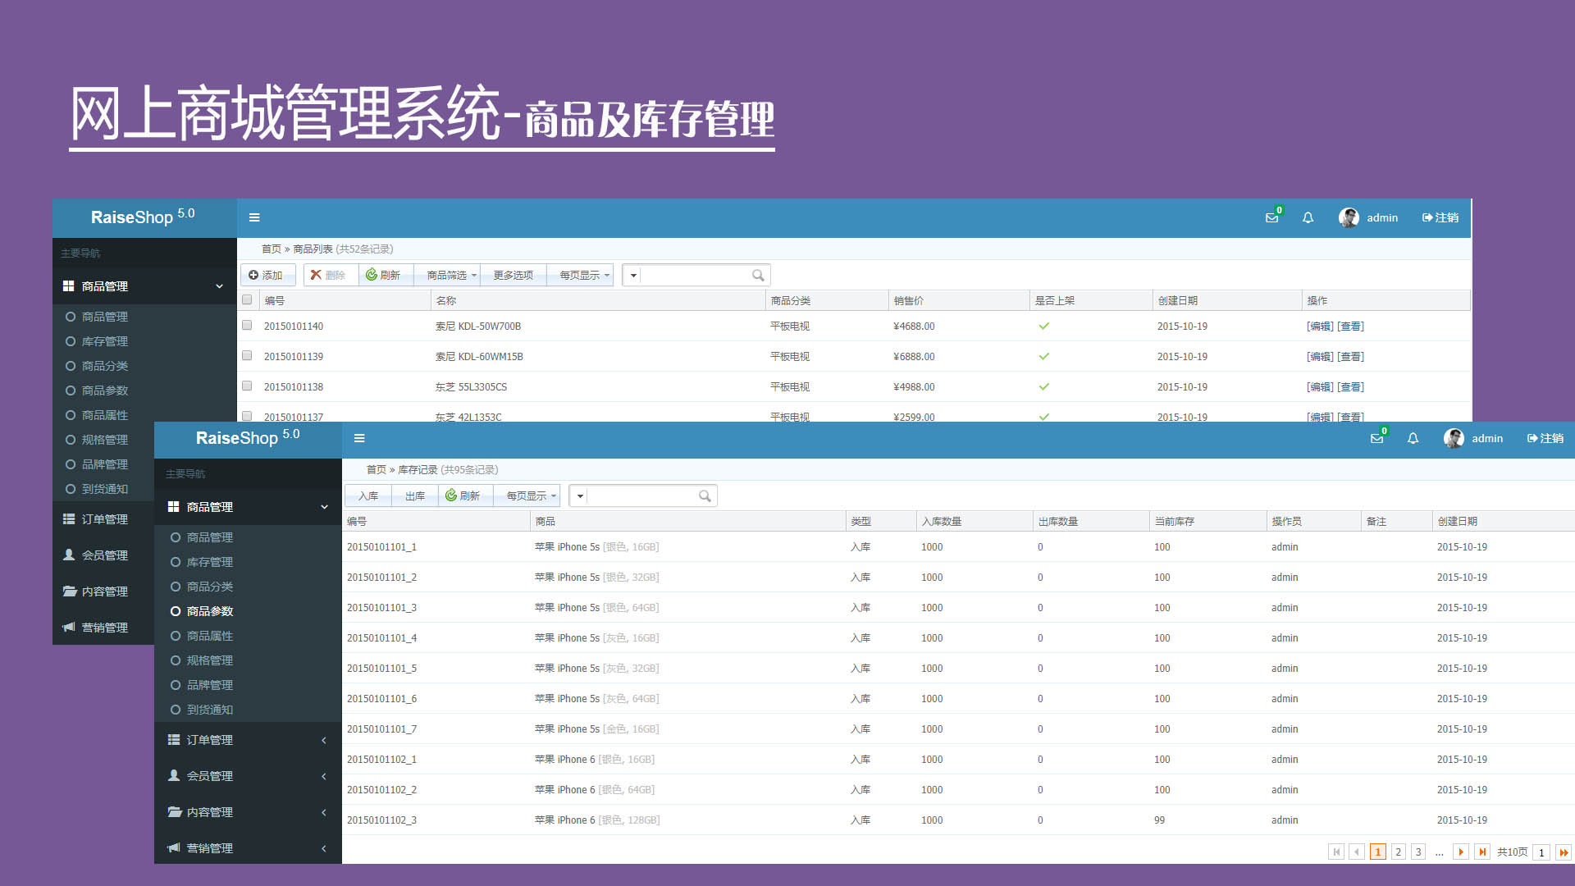Check the box for product 20150101139

coord(247,356)
